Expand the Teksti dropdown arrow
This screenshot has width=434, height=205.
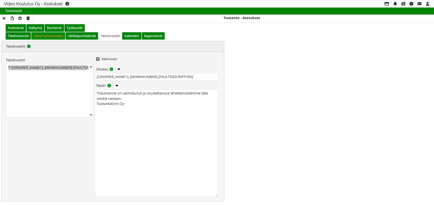click(x=117, y=86)
